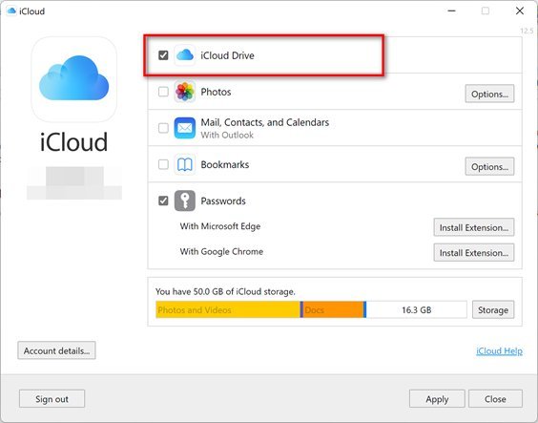Check the Bookmarks checkbox
Viewport: 538px width, 423px height.
click(163, 164)
